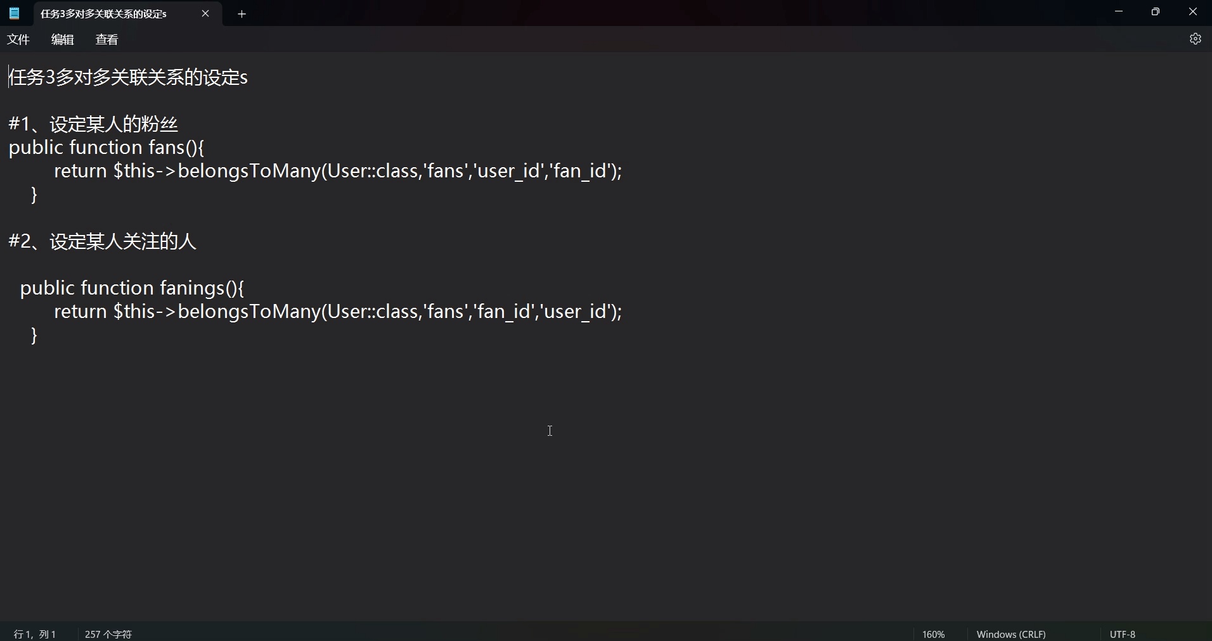This screenshot has height=641, width=1212.
Task: Open the 文件 menu
Action: click(x=18, y=39)
